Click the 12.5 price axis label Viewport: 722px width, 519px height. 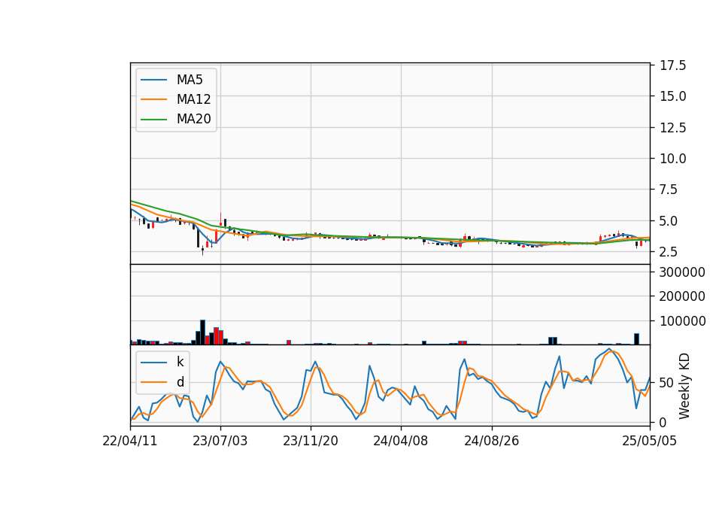click(x=672, y=128)
